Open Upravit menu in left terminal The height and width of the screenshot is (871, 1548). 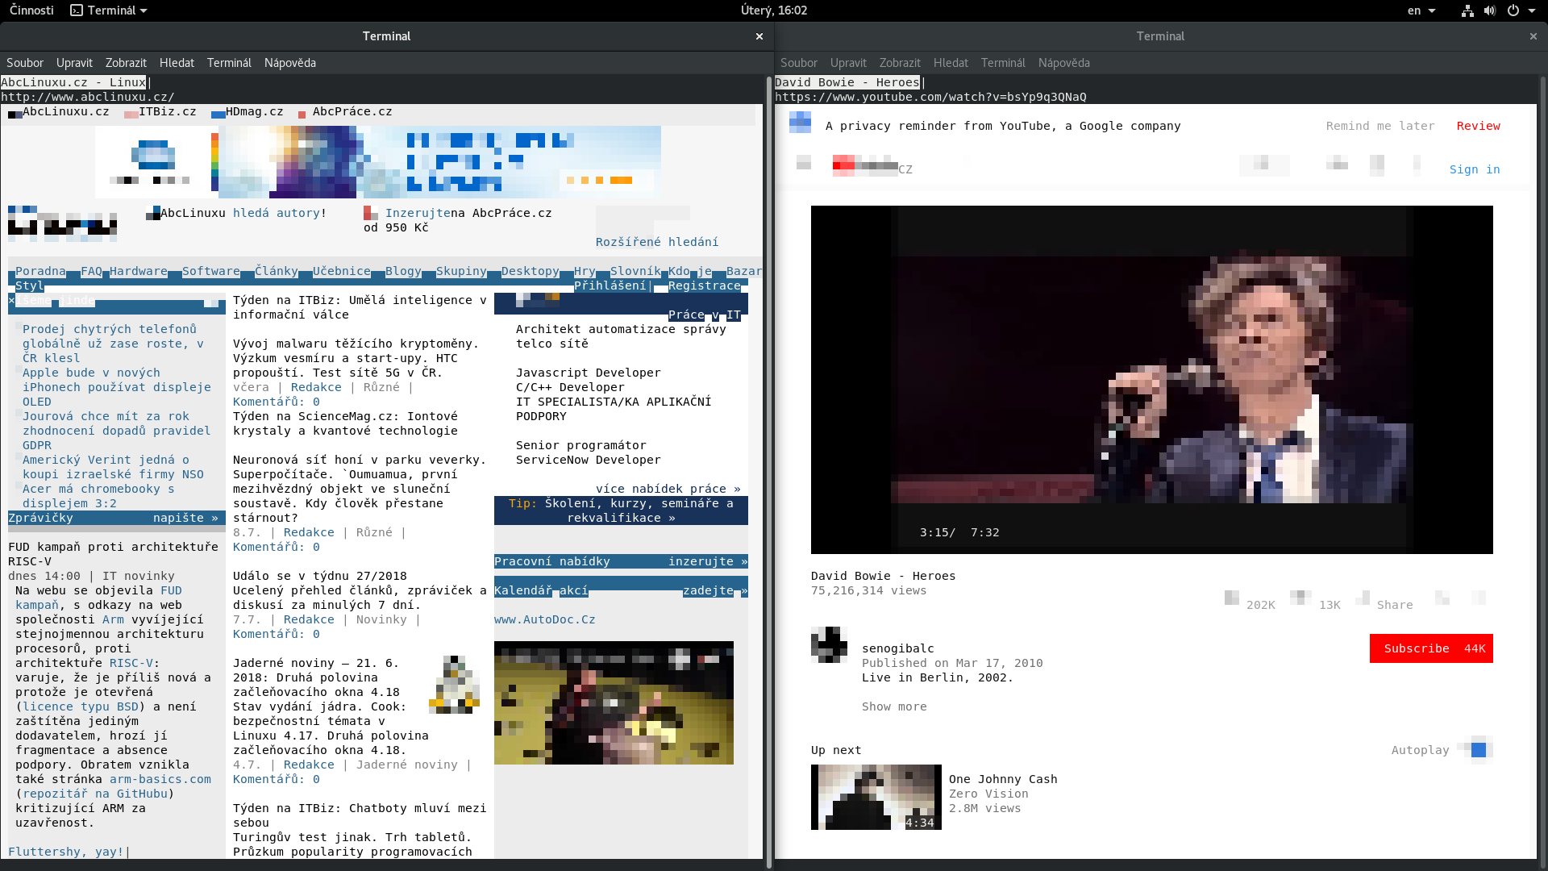(74, 63)
